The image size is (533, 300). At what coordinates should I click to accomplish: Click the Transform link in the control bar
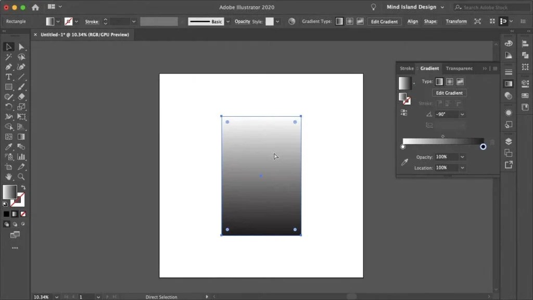[456, 21]
